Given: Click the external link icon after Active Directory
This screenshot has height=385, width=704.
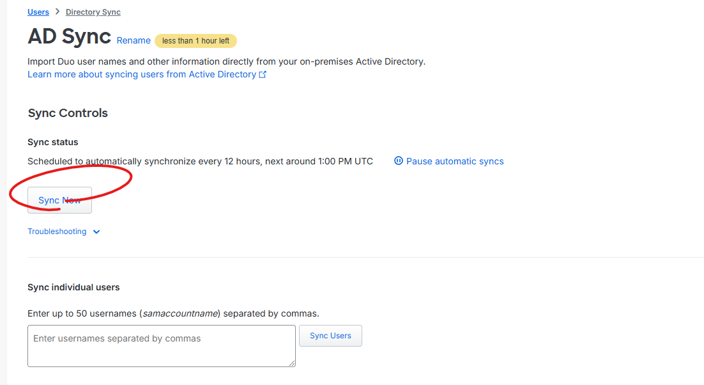Looking at the screenshot, I should click(x=263, y=74).
